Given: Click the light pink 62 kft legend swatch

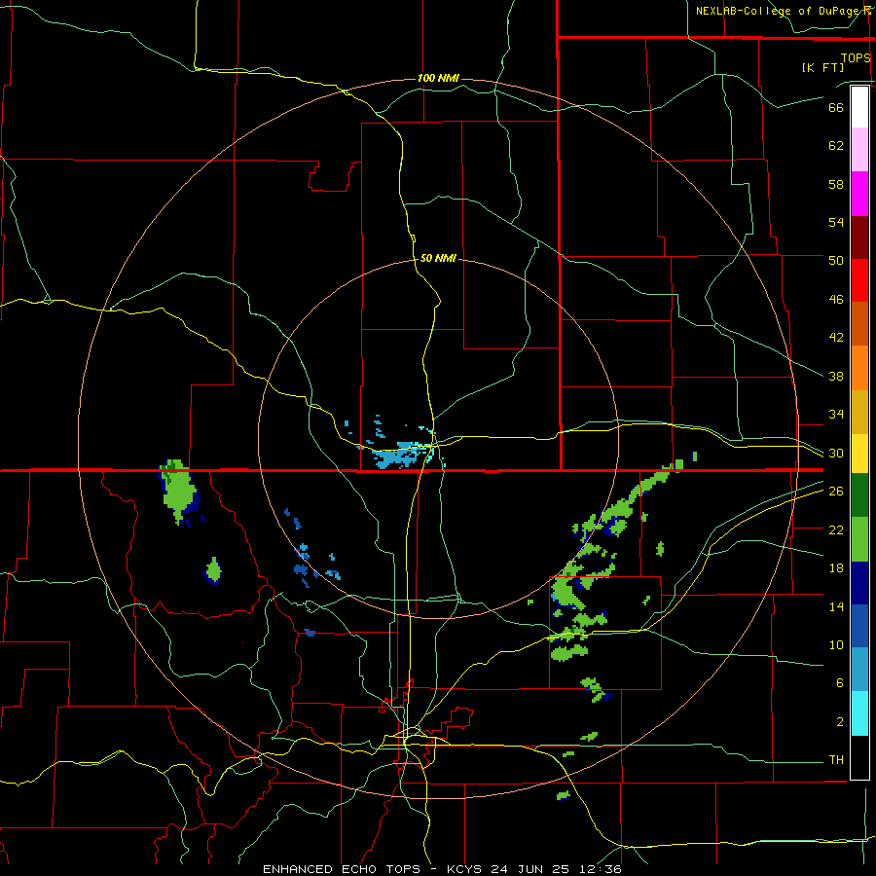Looking at the screenshot, I should (x=859, y=150).
